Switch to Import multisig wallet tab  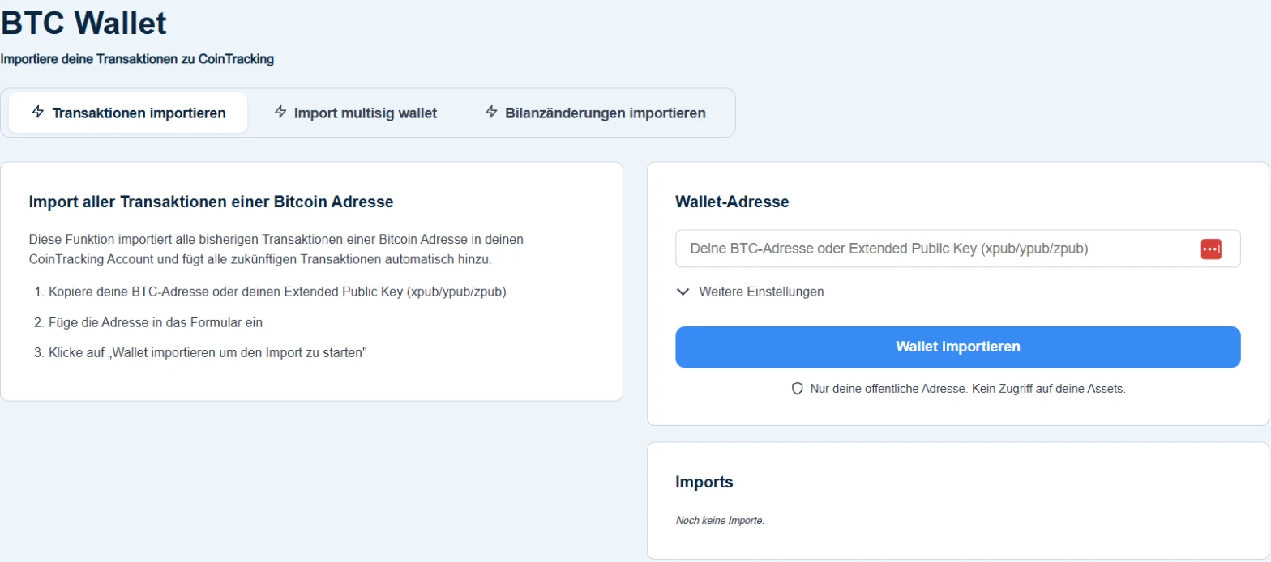[355, 113]
